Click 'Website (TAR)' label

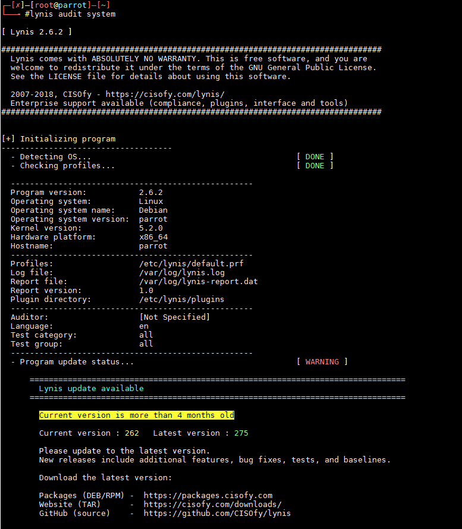[x=70, y=505]
